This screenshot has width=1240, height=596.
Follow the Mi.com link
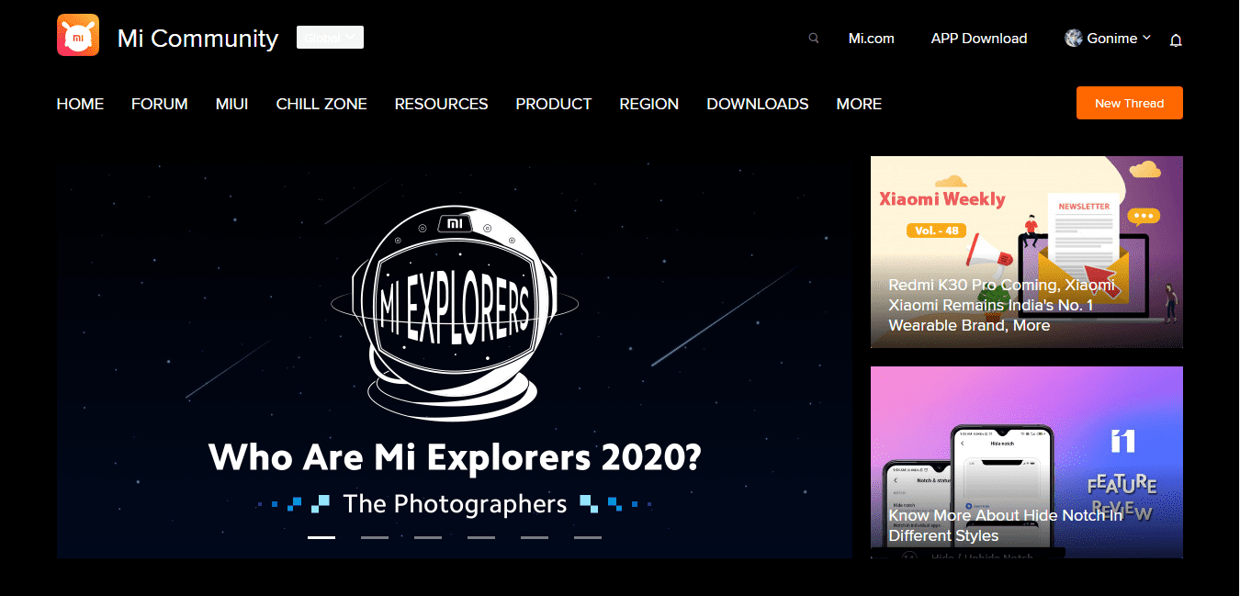tap(871, 39)
